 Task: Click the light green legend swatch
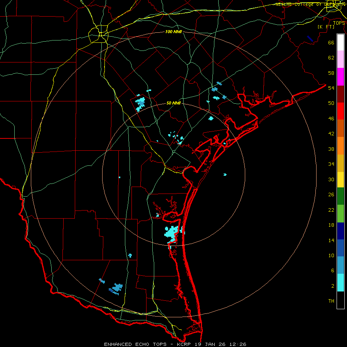pos(340,214)
